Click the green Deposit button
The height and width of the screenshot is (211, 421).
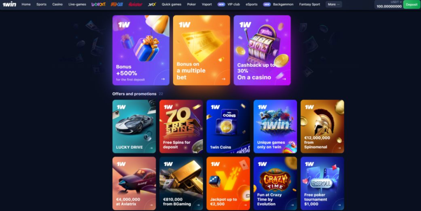[x=412, y=5]
